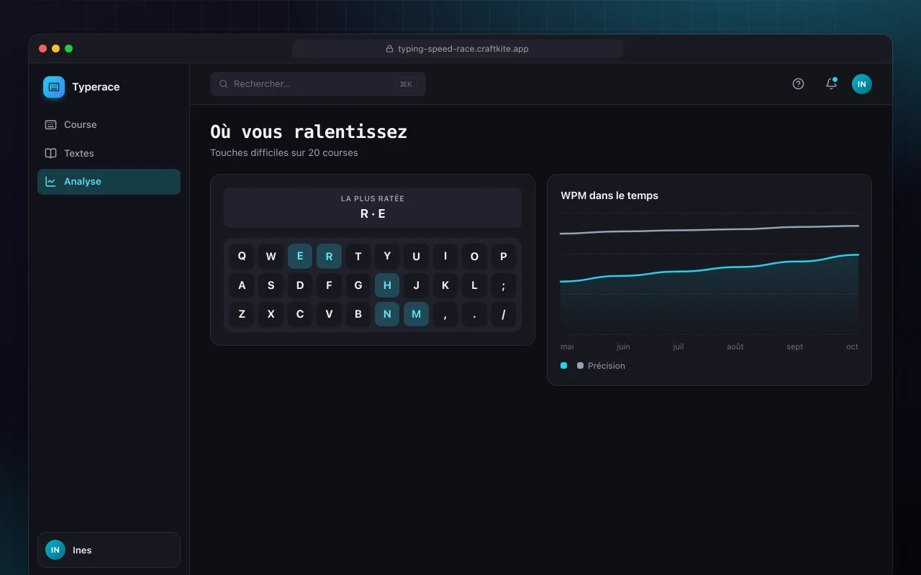This screenshot has width=921, height=575.
Task: Select the slash key
Action: pyautogui.click(x=504, y=314)
